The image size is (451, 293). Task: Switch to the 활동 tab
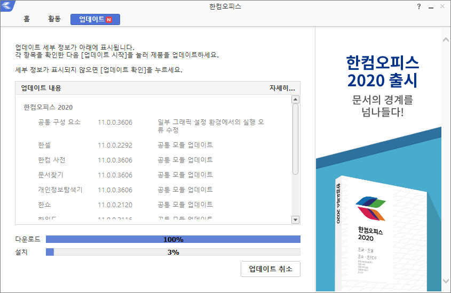coord(54,19)
